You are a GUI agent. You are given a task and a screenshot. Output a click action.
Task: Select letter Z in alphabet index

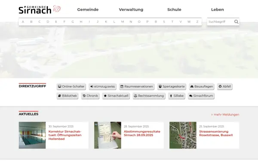tap(197, 22)
